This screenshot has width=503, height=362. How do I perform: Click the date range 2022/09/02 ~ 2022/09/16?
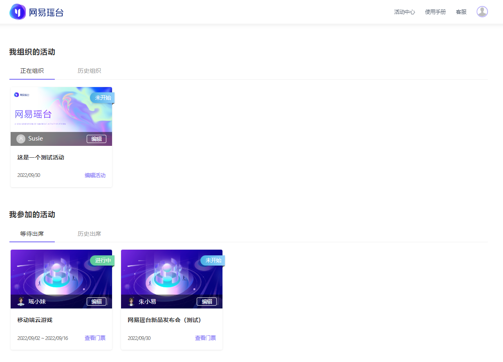(x=43, y=338)
